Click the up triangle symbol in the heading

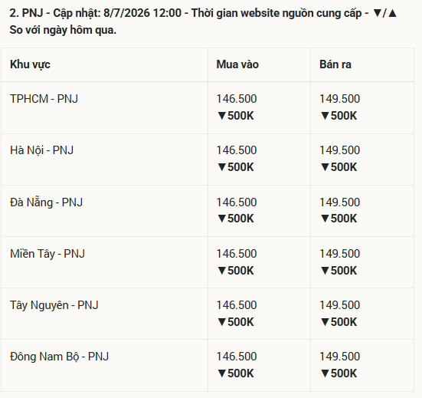393,13
